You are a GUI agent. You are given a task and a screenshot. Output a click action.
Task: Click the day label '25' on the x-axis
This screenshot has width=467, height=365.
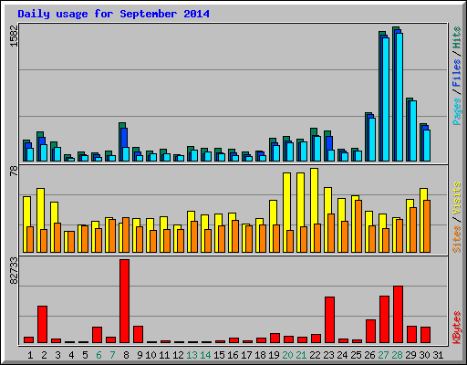tap(356, 355)
